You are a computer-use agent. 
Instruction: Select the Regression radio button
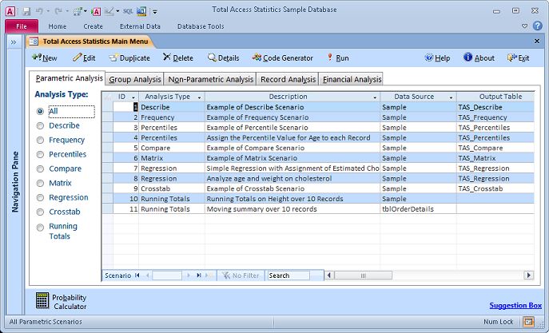click(x=40, y=197)
